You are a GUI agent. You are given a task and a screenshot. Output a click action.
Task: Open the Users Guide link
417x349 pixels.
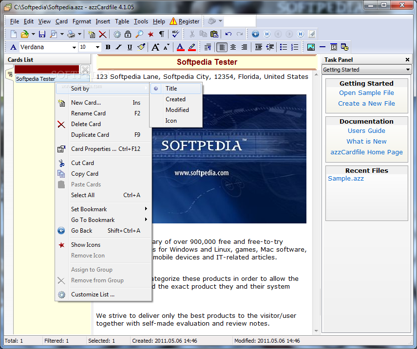click(366, 131)
